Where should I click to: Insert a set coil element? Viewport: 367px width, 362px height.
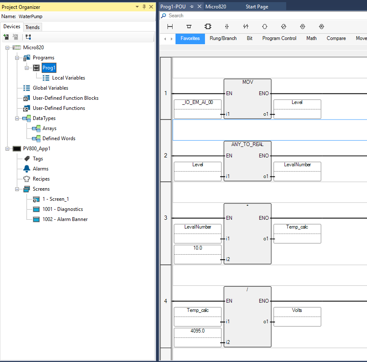pos(303,27)
